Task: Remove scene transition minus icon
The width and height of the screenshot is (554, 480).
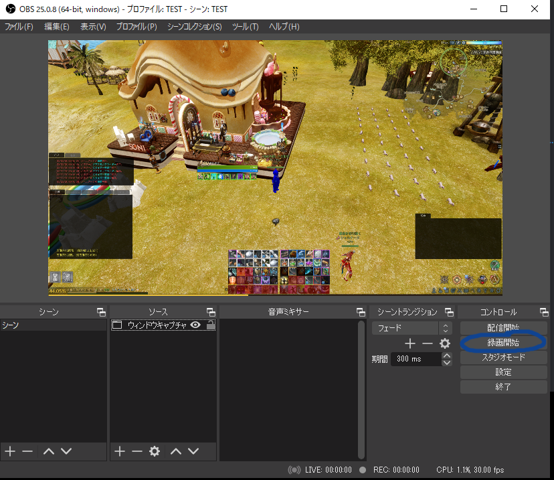Action: tap(427, 343)
